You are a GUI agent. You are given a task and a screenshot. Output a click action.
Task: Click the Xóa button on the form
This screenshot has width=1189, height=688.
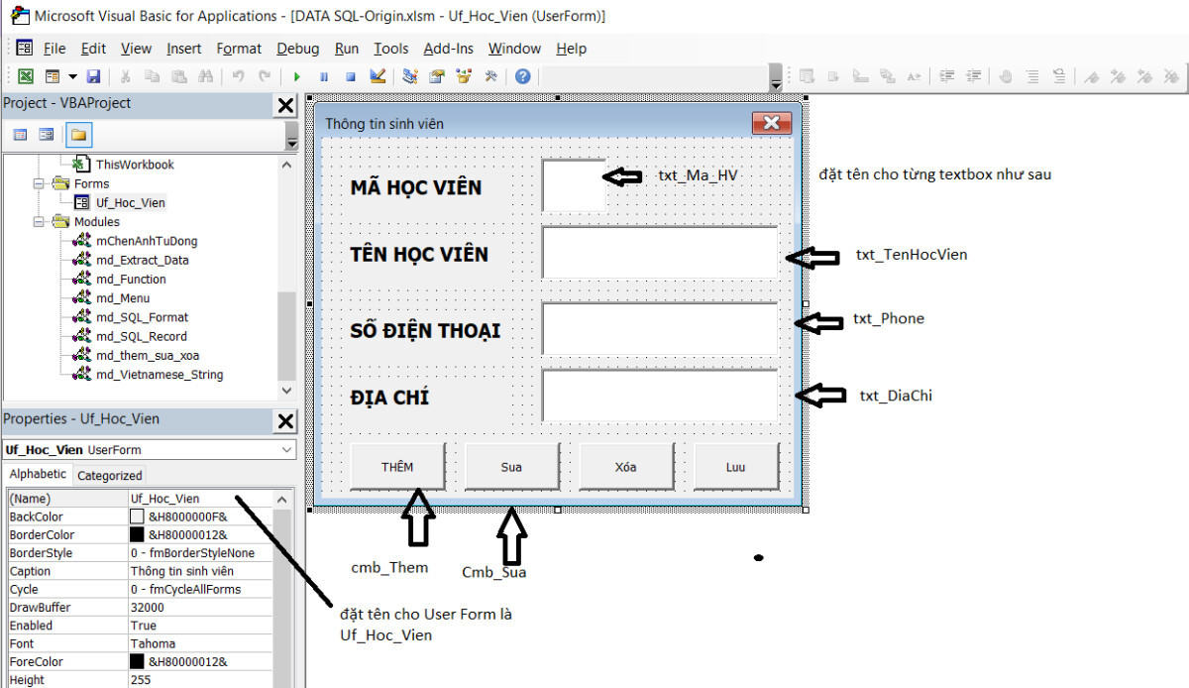pyautogui.click(x=625, y=465)
